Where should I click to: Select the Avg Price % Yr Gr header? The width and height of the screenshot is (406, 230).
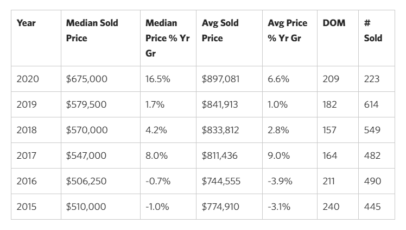click(287, 31)
